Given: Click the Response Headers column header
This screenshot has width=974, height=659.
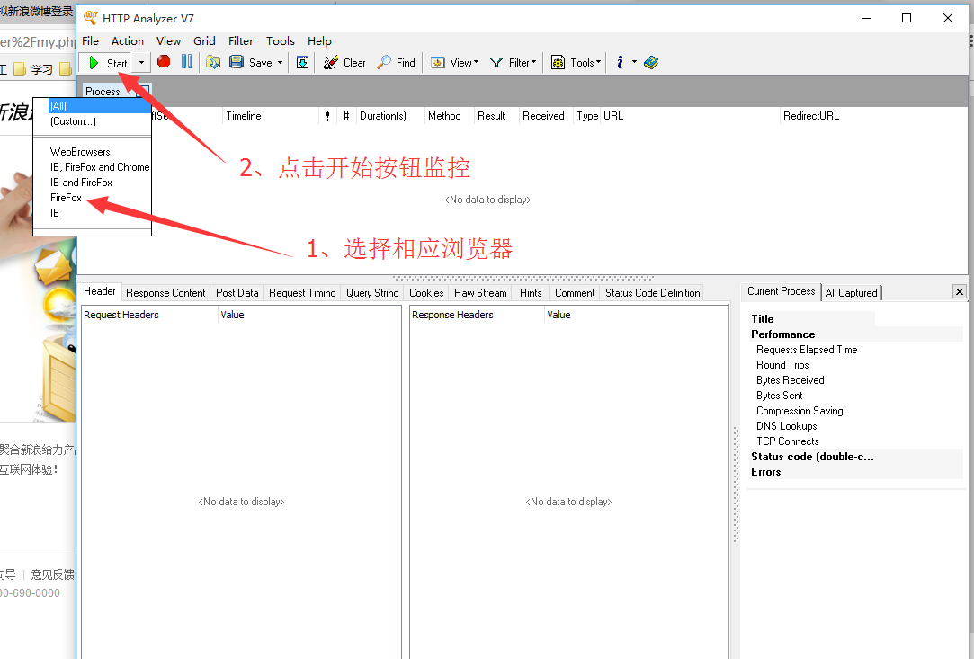Looking at the screenshot, I should click(x=477, y=315).
